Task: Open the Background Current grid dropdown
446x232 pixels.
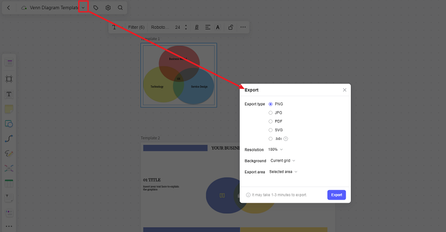Action: point(283,160)
